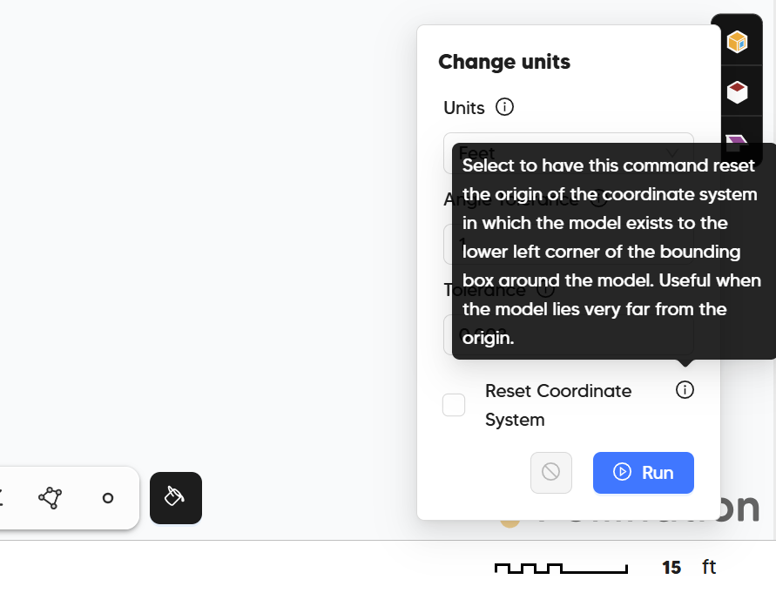Click the Run button
The height and width of the screenshot is (593, 776).
[x=644, y=473]
